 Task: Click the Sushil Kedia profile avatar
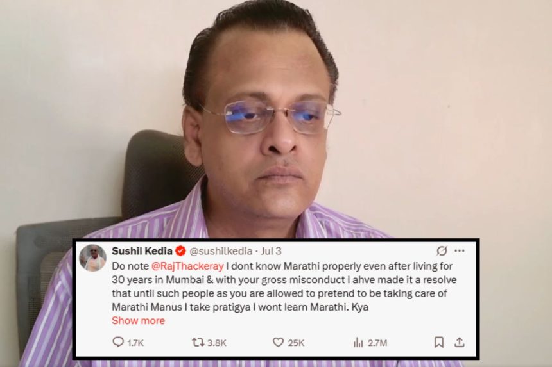92,258
